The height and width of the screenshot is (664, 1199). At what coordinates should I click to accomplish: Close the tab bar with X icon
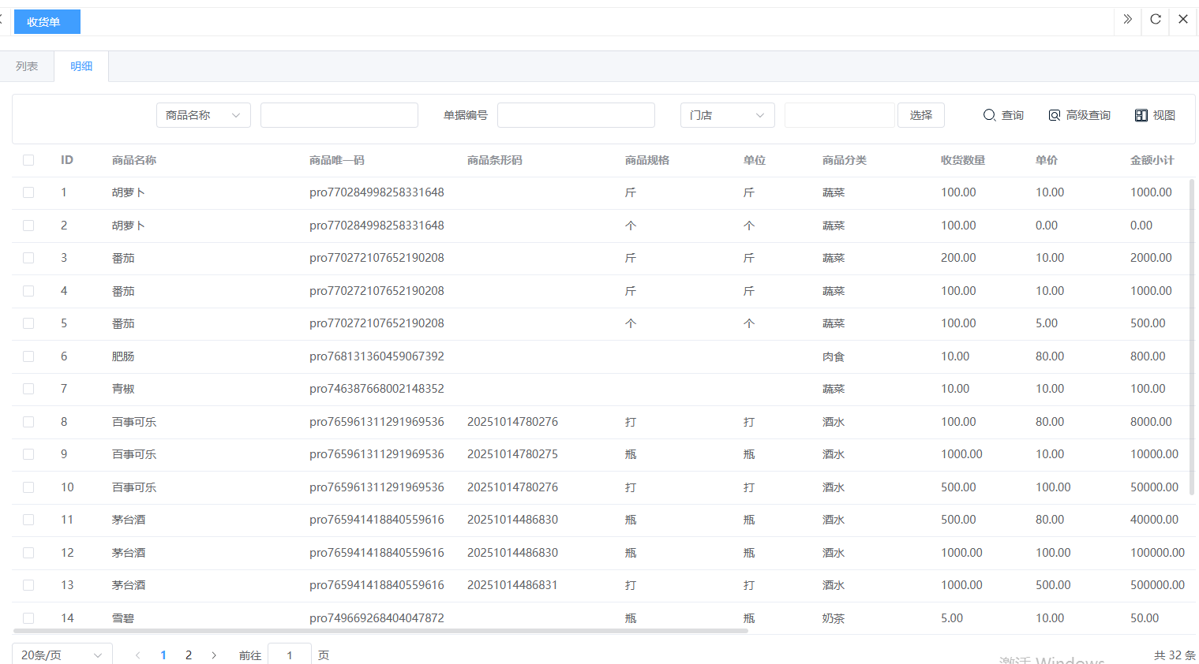point(1182,20)
